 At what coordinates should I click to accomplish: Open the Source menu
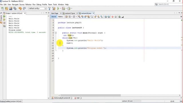click(22, 5)
